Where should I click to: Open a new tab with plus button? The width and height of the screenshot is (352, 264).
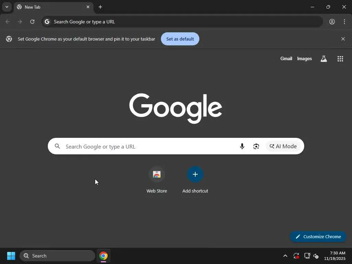pyautogui.click(x=100, y=7)
